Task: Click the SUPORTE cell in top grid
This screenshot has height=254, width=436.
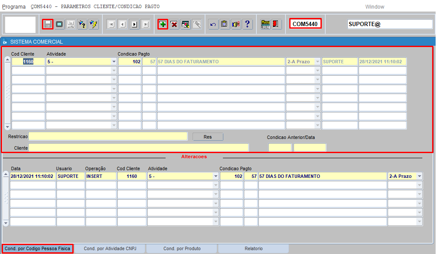Action: pyautogui.click(x=339, y=62)
